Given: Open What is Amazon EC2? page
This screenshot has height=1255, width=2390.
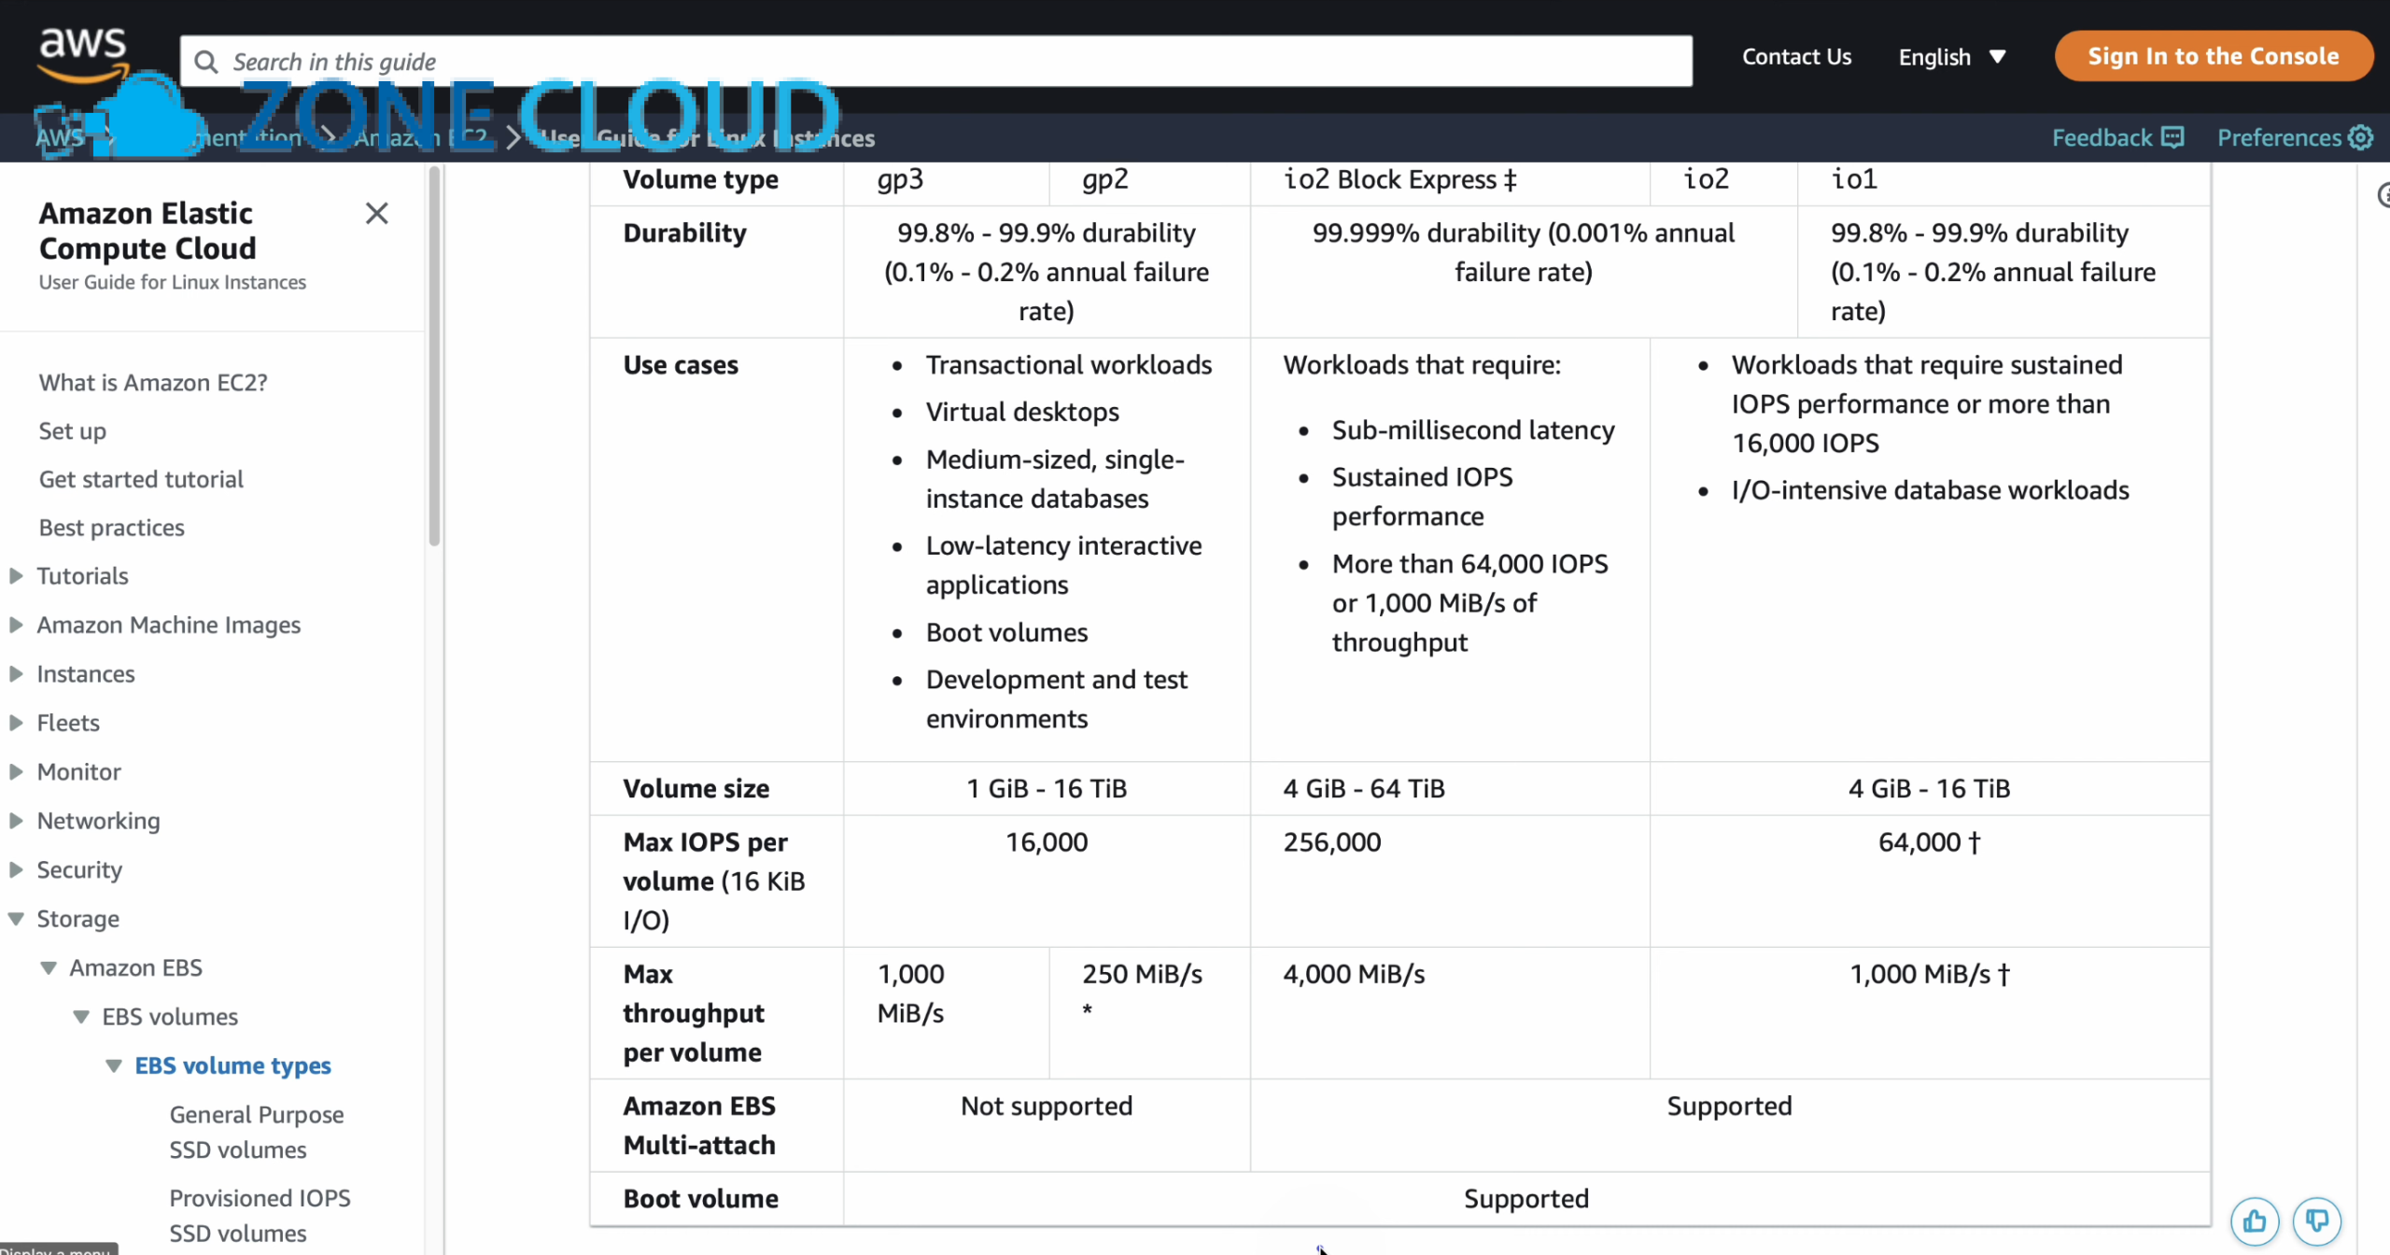Looking at the screenshot, I should (x=153, y=383).
